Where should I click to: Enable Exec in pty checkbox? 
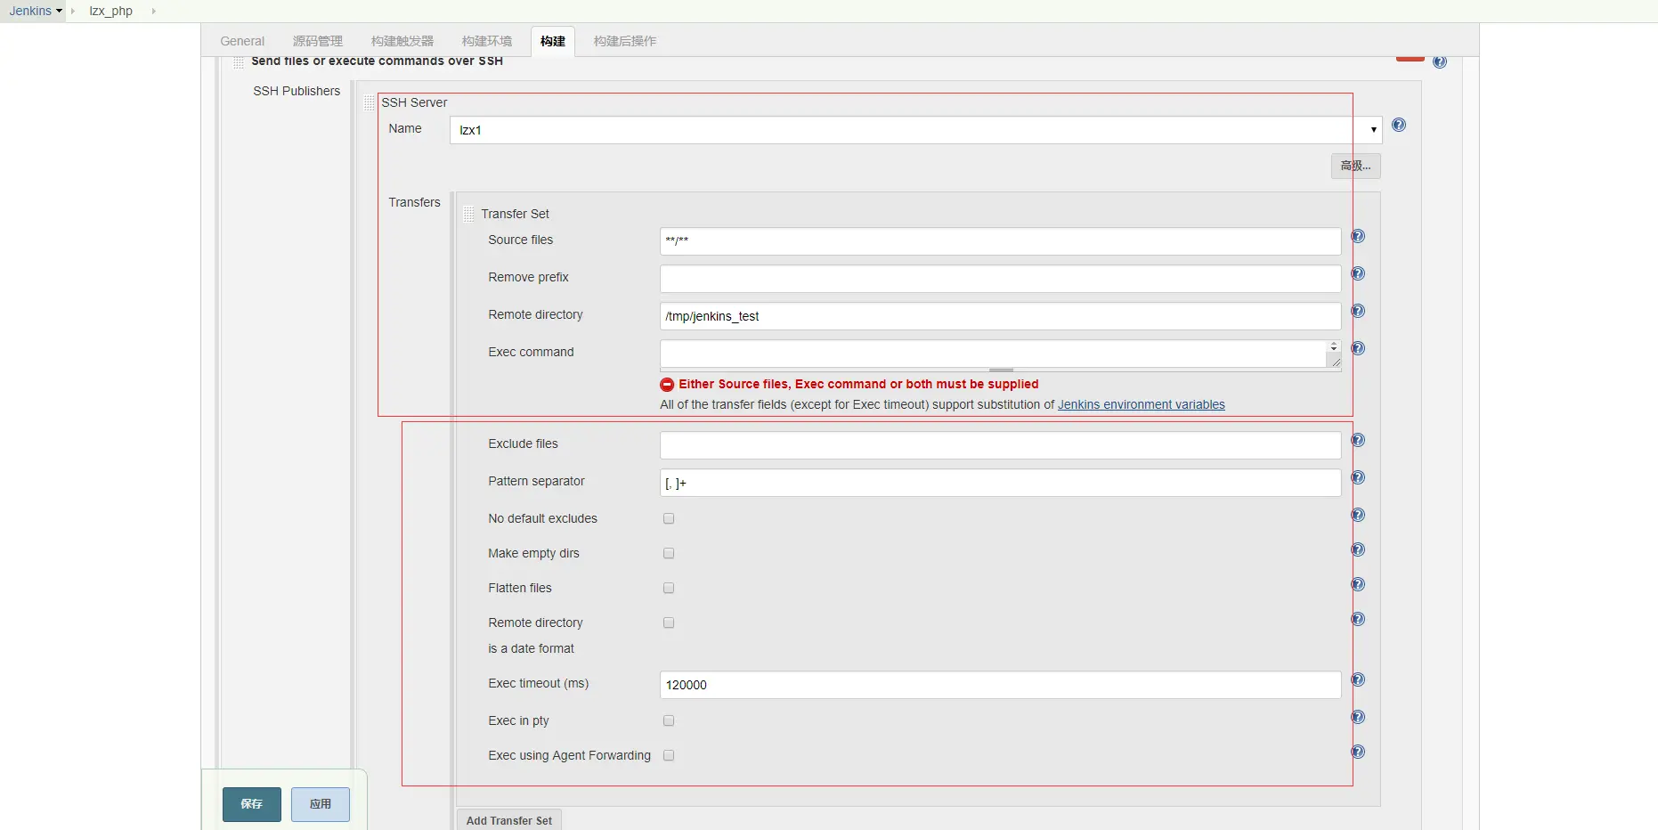tap(669, 720)
